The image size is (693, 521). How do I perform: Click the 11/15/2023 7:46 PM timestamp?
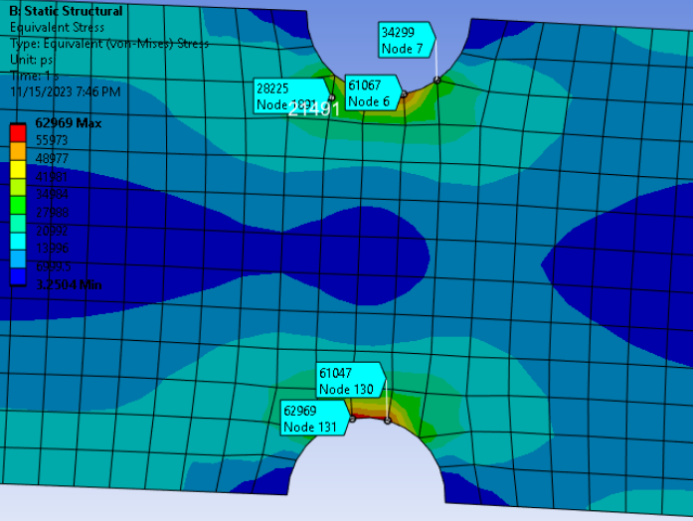tap(66, 91)
